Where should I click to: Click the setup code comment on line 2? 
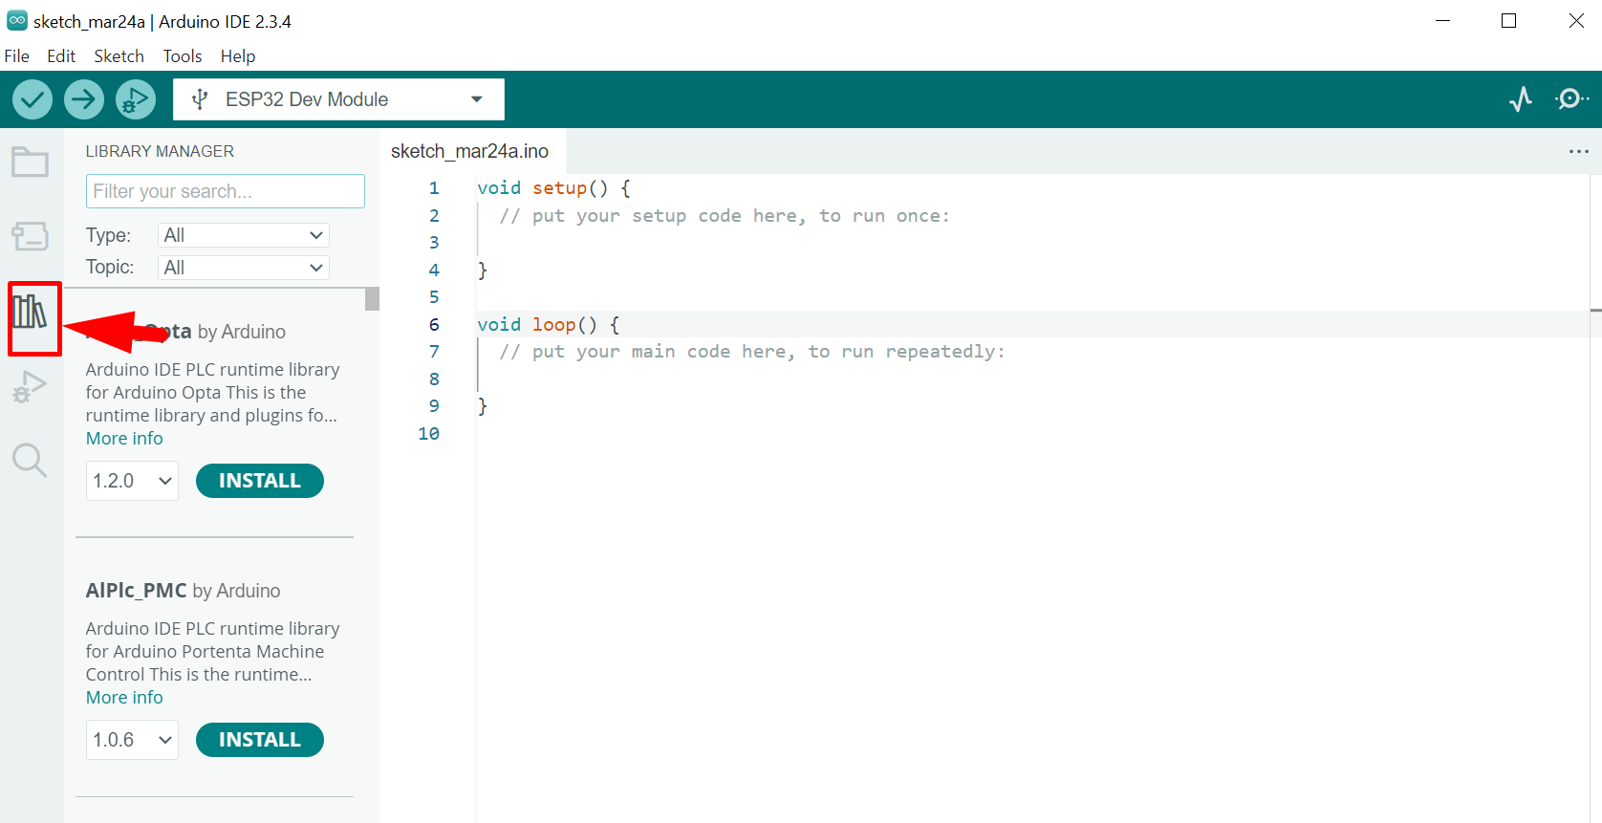click(x=725, y=216)
